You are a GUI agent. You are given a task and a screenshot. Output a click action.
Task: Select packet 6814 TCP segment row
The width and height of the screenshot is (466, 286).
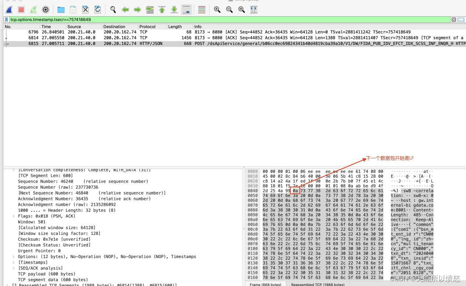(235, 37)
